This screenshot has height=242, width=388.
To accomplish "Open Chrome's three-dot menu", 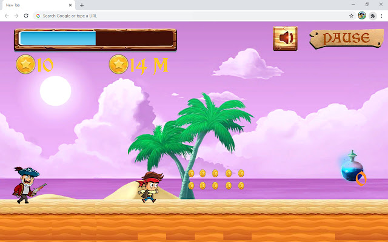I will [381, 16].
